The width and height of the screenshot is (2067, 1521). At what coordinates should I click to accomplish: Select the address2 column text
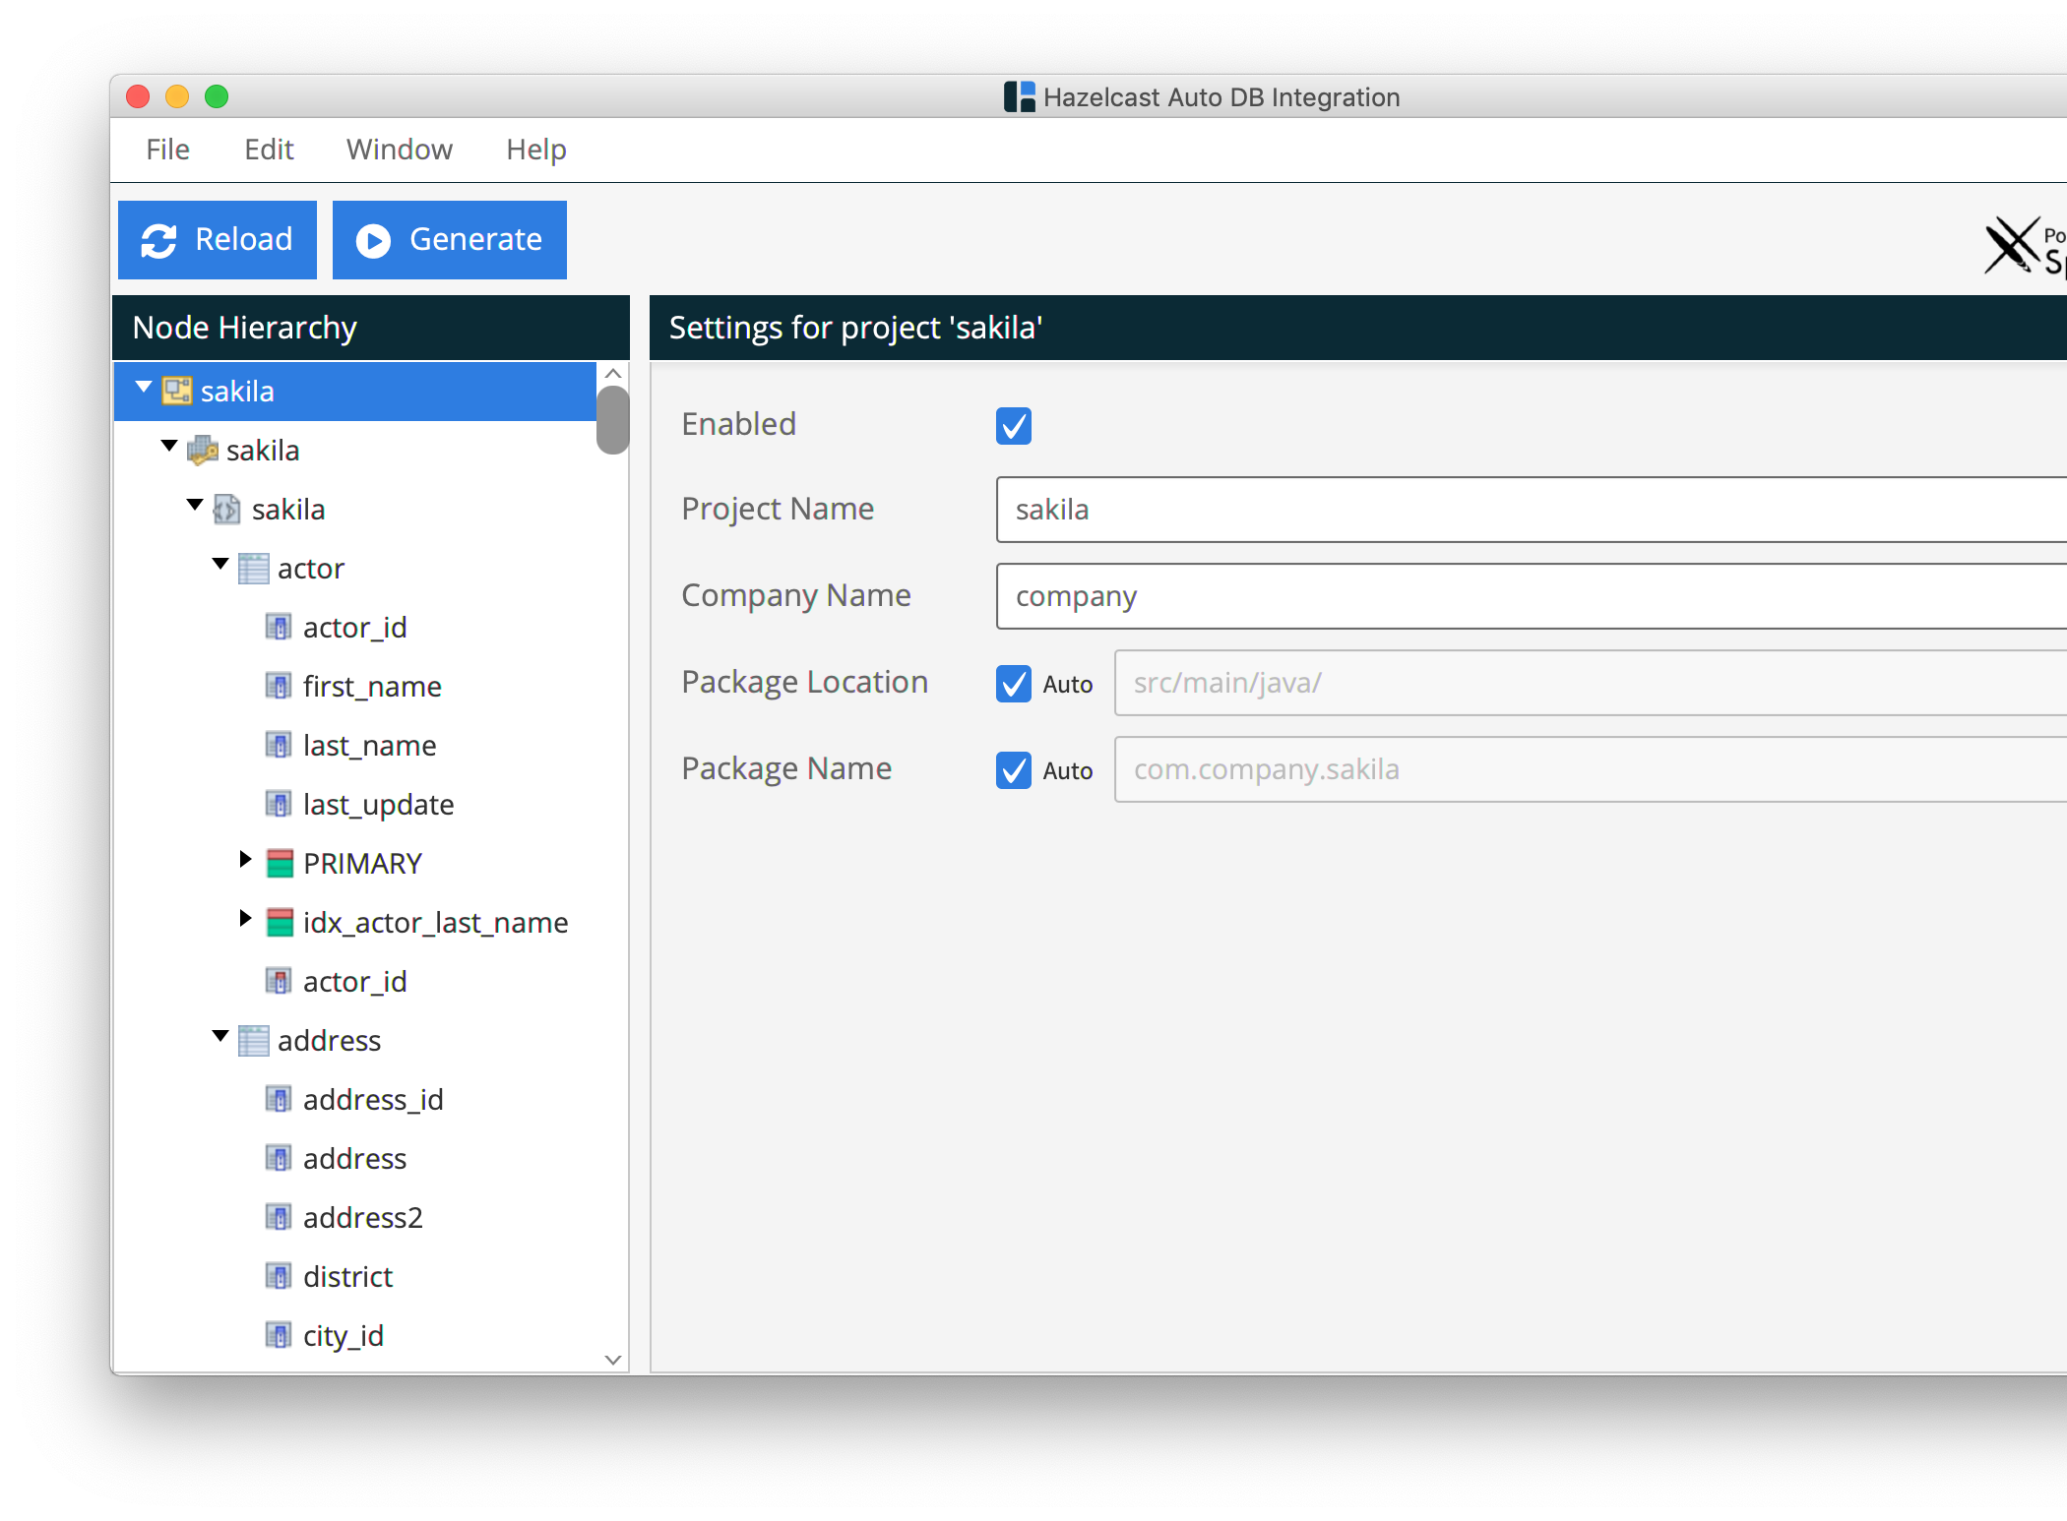pos(363,1218)
